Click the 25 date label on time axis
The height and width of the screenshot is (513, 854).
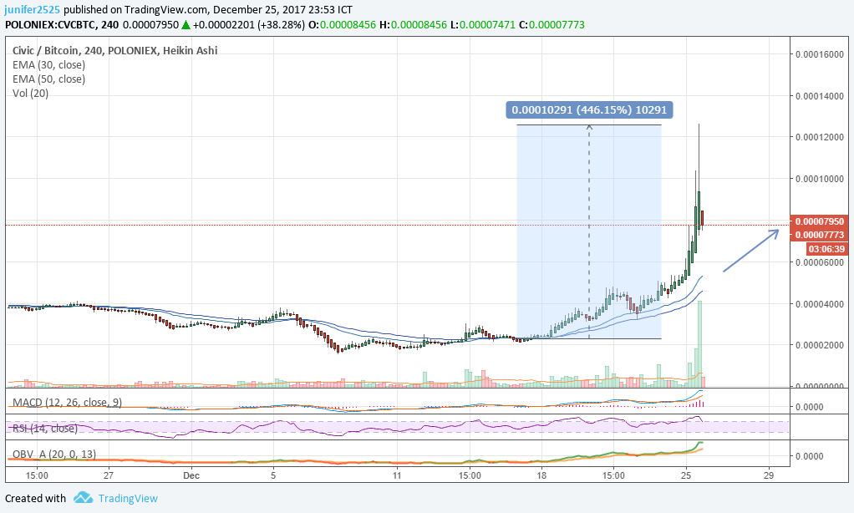click(686, 475)
